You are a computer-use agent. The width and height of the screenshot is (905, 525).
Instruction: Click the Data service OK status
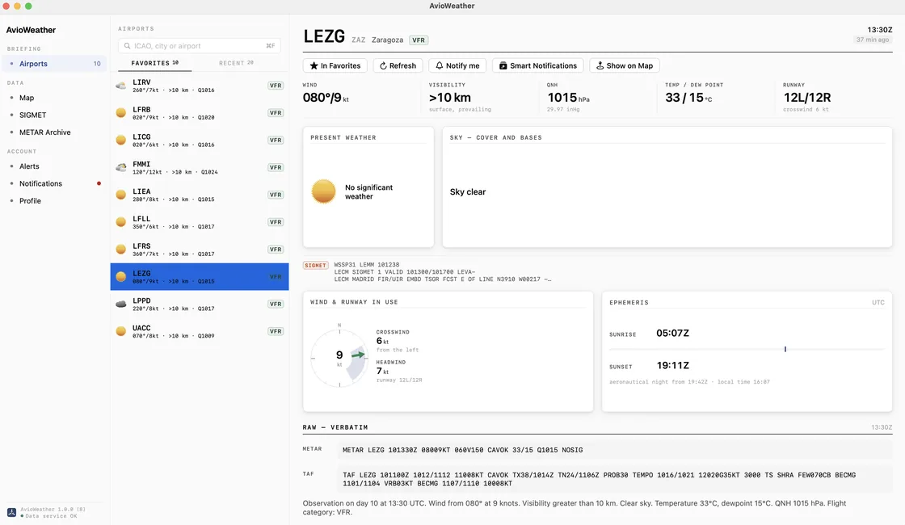point(48,516)
